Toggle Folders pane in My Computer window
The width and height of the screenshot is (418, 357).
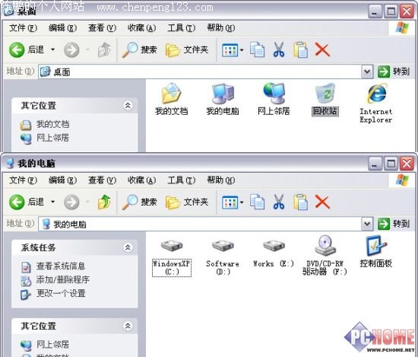pyautogui.click(x=187, y=202)
